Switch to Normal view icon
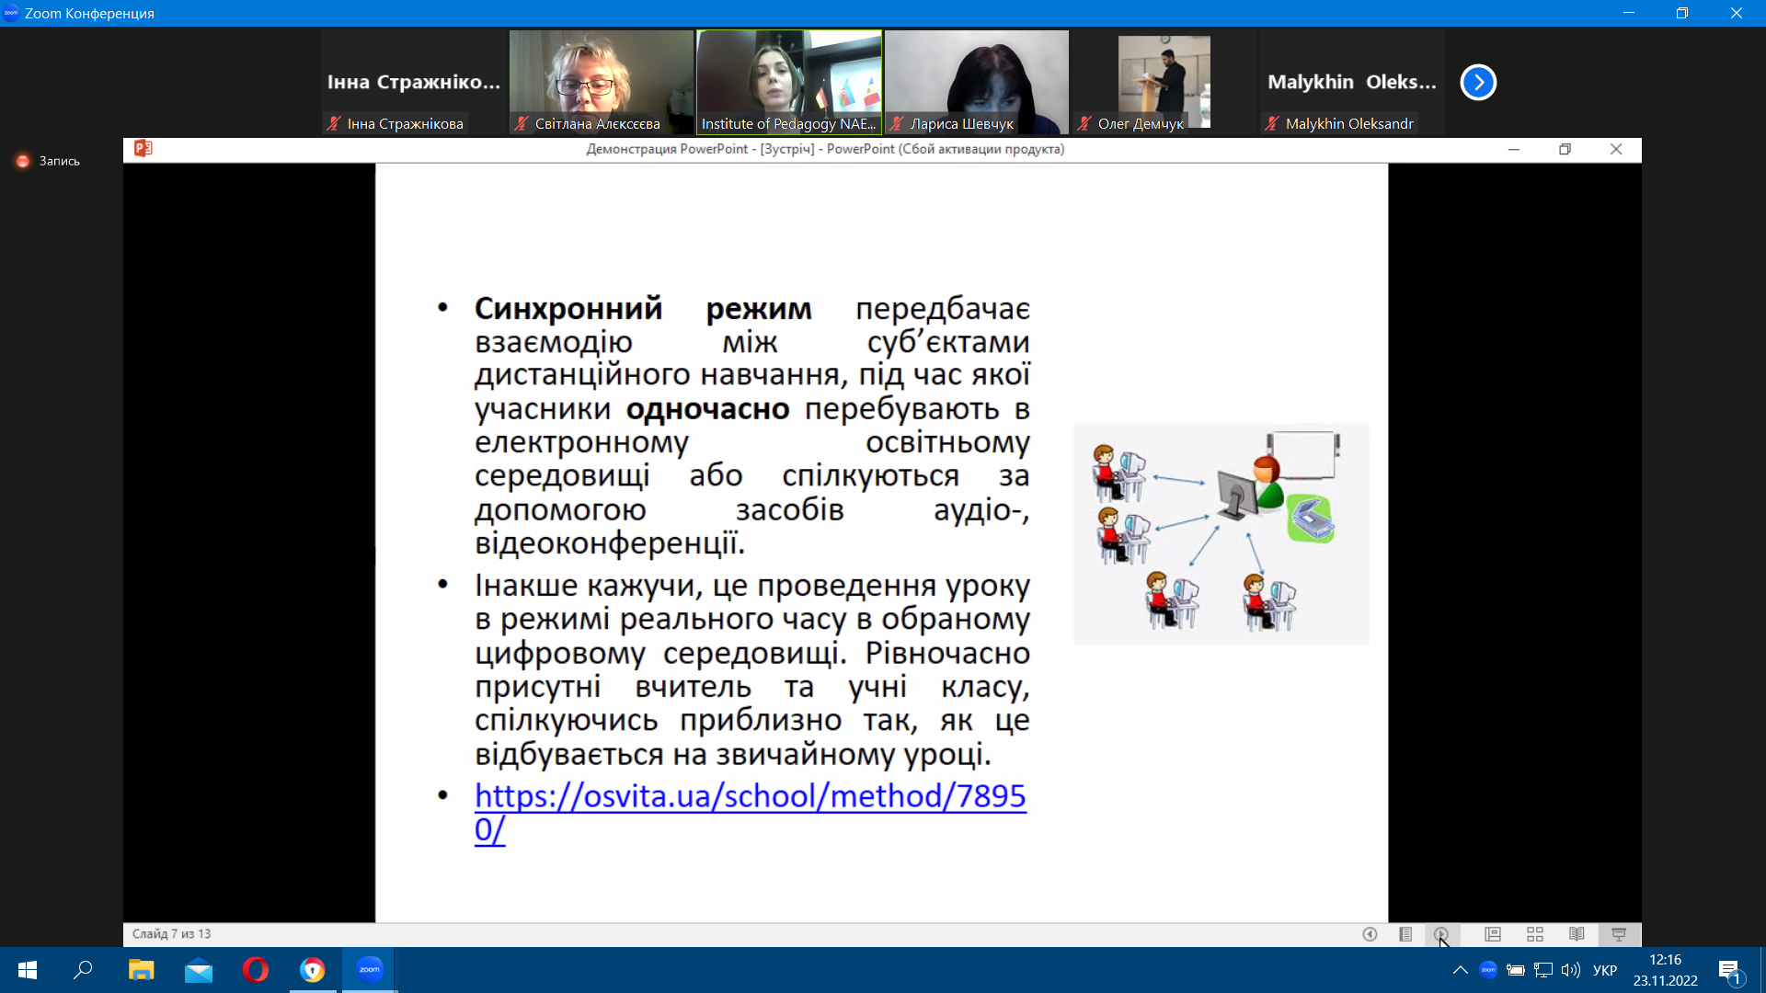The height and width of the screenshot is (993, 1766). tap(1493, 934)
